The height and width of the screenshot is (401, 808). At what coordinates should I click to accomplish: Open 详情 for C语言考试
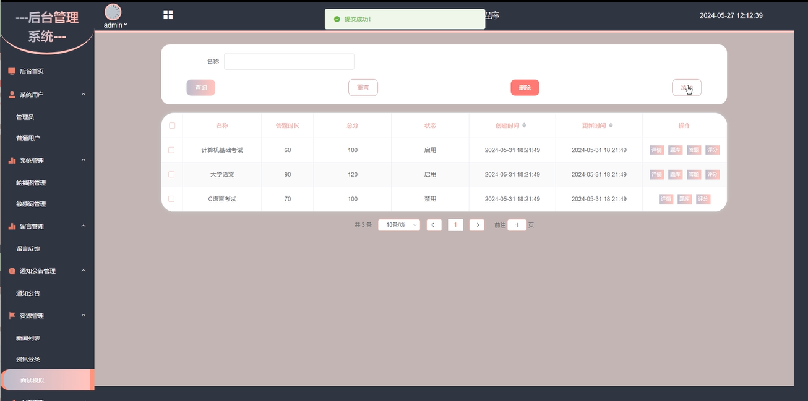click(666, 199)
